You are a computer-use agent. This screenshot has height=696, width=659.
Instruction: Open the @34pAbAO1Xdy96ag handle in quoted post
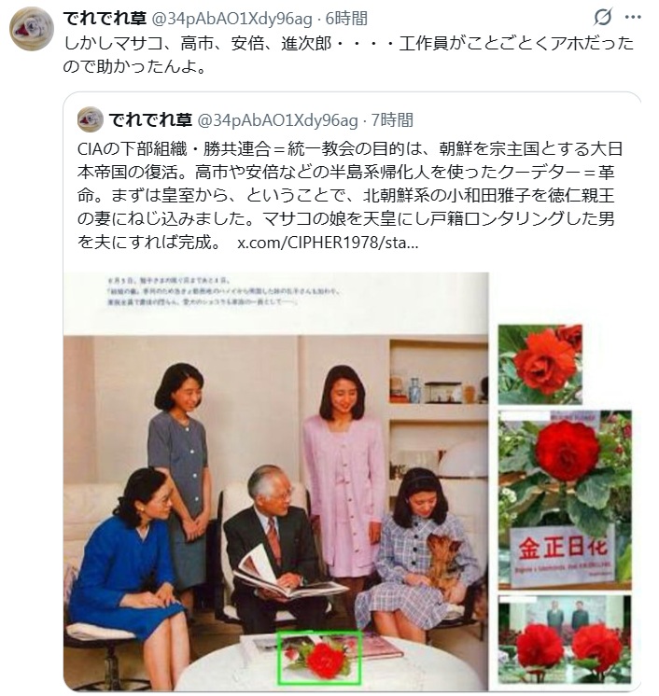click(x=277, y=120)
